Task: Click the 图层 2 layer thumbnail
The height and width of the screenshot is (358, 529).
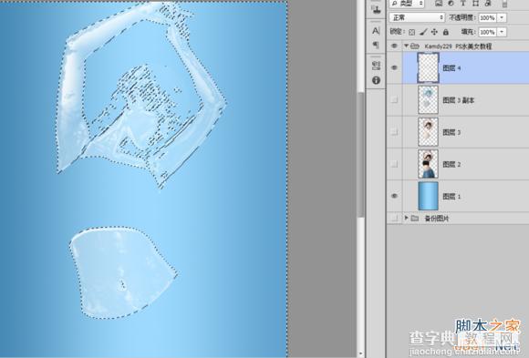Action: click(x=428, y=164)
